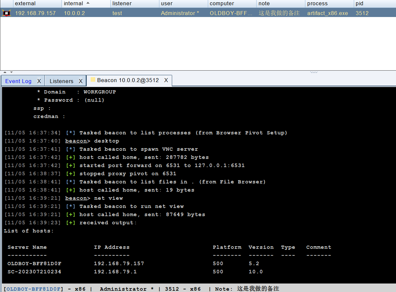This screenshot has width=396, height=292.
Task: Click the computer cell OLDBOY-BFF...
Action: (x=231, y=13)
